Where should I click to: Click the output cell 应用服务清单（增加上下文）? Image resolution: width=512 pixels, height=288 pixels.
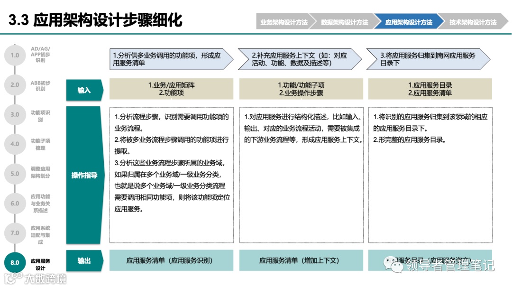point(301,260)
